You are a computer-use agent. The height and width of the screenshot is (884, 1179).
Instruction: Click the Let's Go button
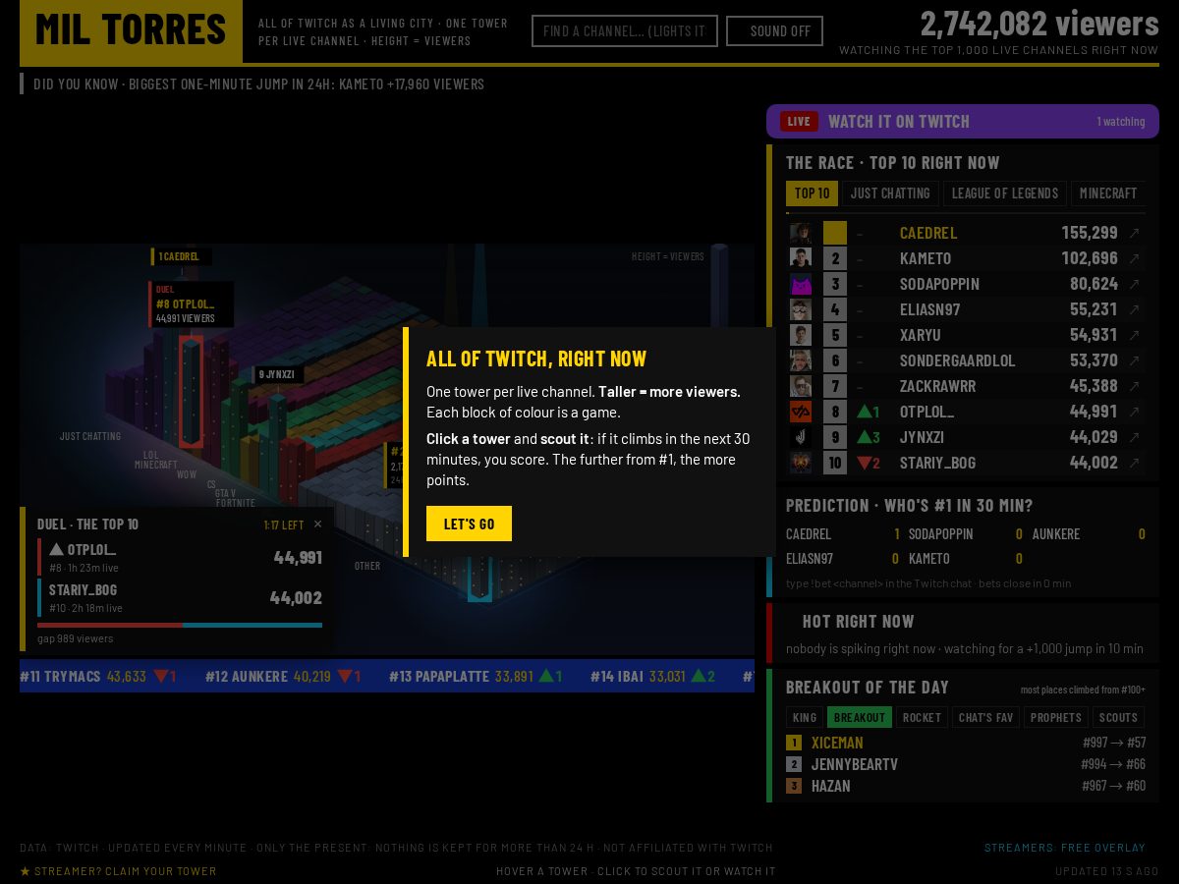(x=469, y=524)
